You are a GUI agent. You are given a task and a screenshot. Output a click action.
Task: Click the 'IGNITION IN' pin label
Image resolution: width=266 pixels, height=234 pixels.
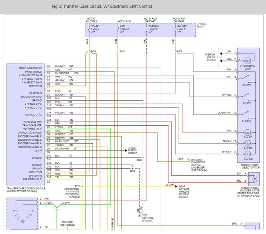36,93
